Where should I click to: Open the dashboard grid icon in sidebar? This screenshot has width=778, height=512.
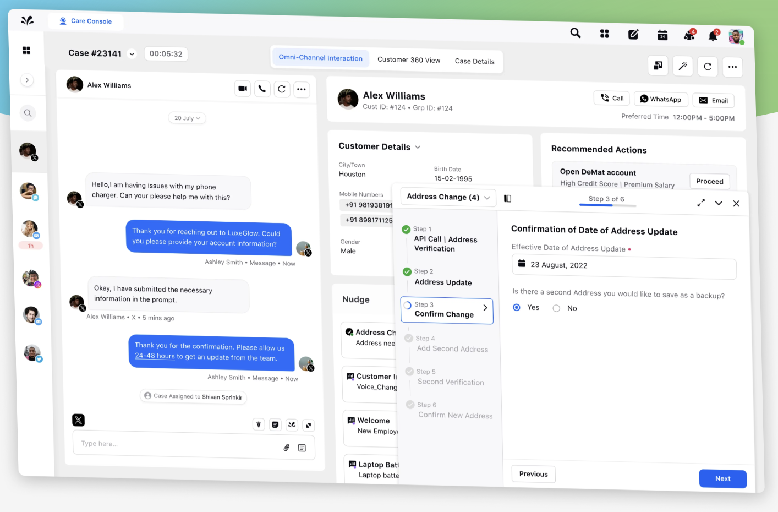point(26,50)
